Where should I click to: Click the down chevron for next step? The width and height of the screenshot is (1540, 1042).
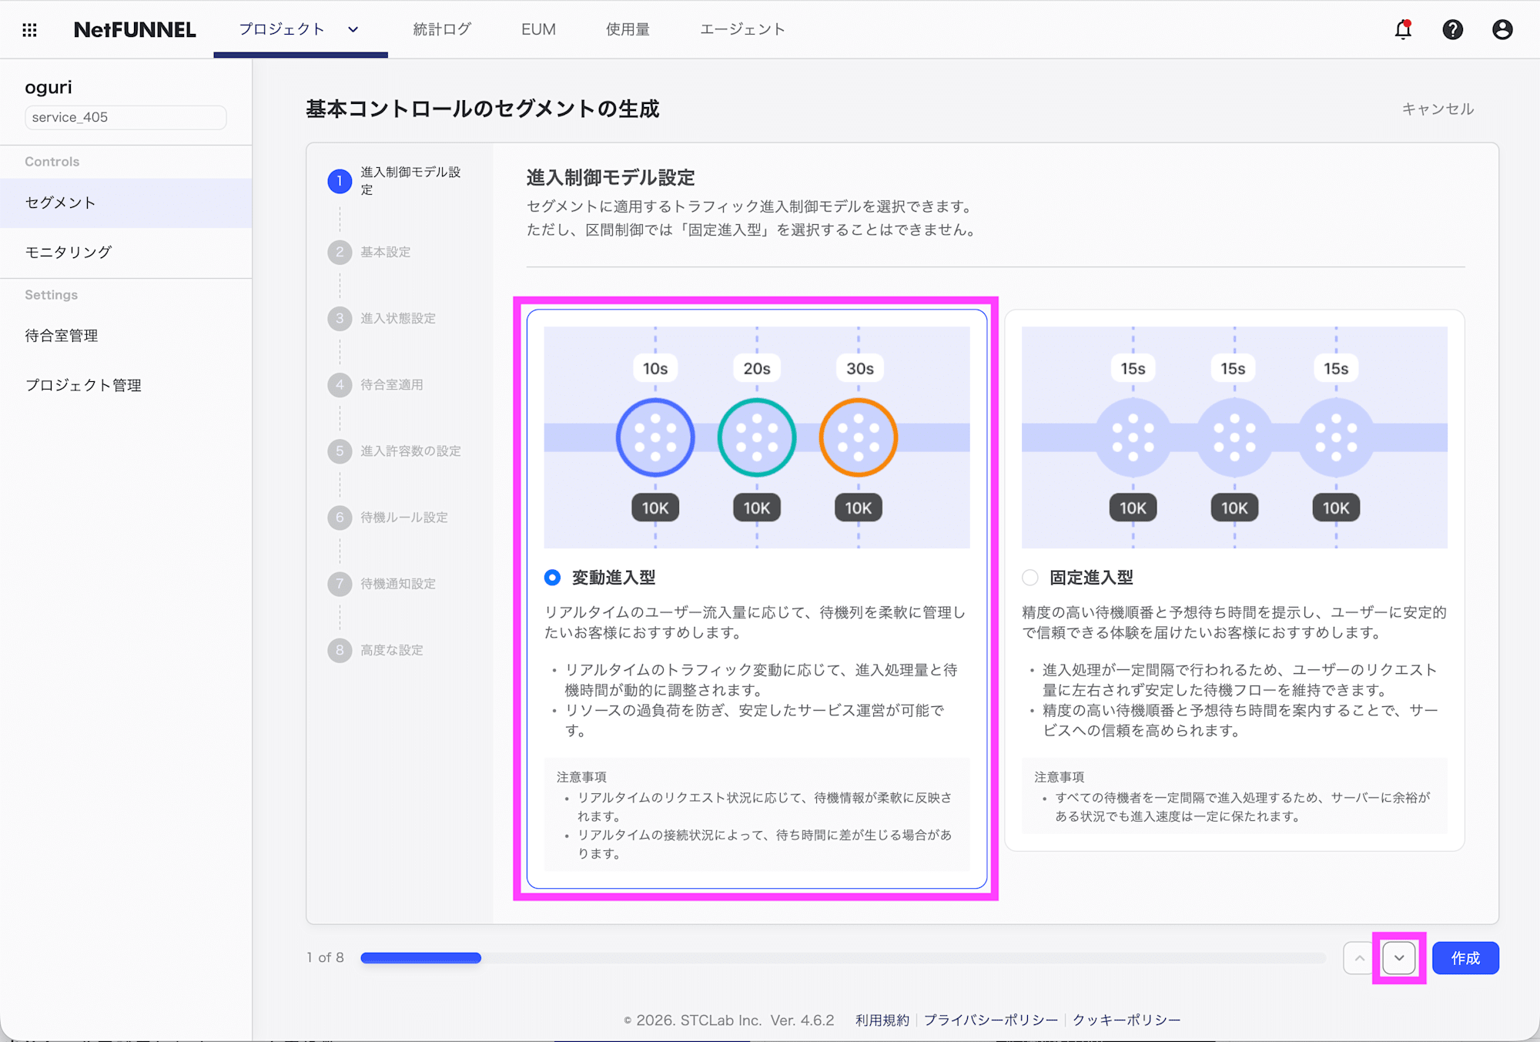click(1400, 957)
